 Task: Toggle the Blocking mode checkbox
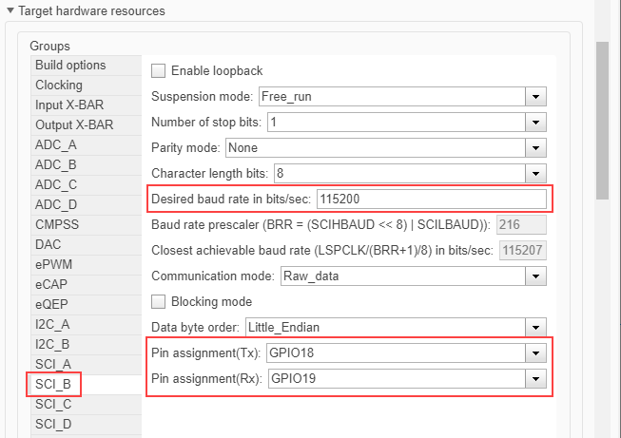coord(159,302)
